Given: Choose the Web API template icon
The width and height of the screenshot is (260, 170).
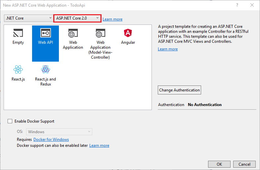Looking at the screenshot, I should click(45, 33).
